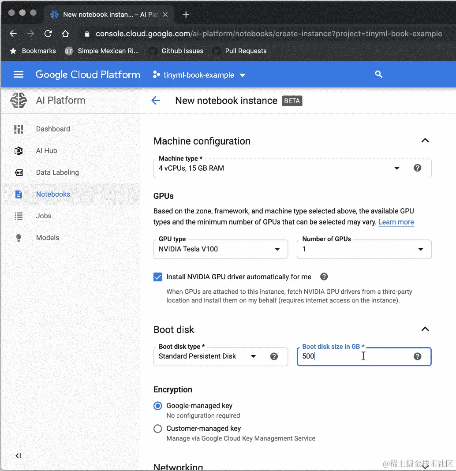Open the Github Issues bookmark
The height and width of the screenshot is (471, 456).
pos(176,51)
